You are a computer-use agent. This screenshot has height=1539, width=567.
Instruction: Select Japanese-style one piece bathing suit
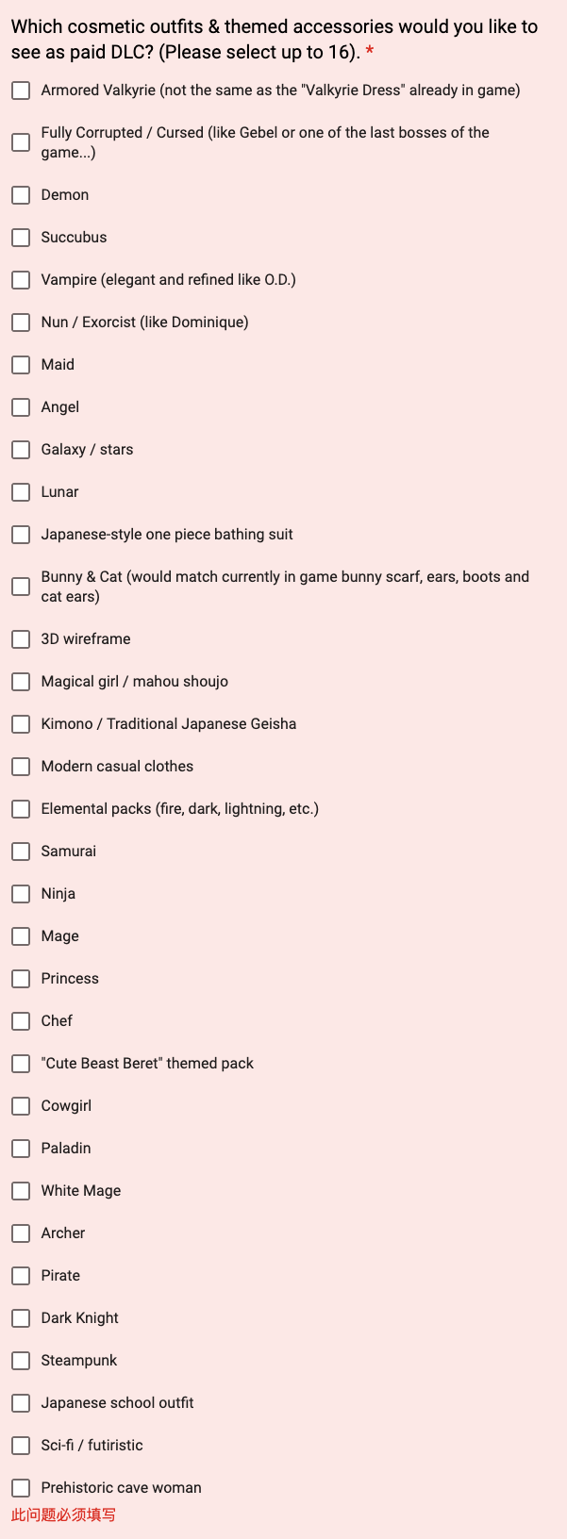click(21, 535)
